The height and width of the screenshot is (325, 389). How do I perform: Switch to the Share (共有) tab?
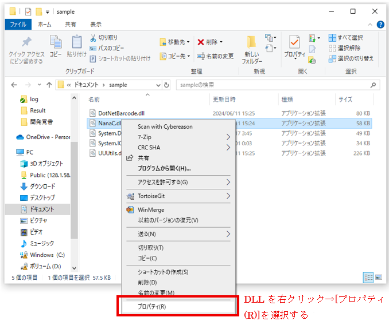pos(71,24)
